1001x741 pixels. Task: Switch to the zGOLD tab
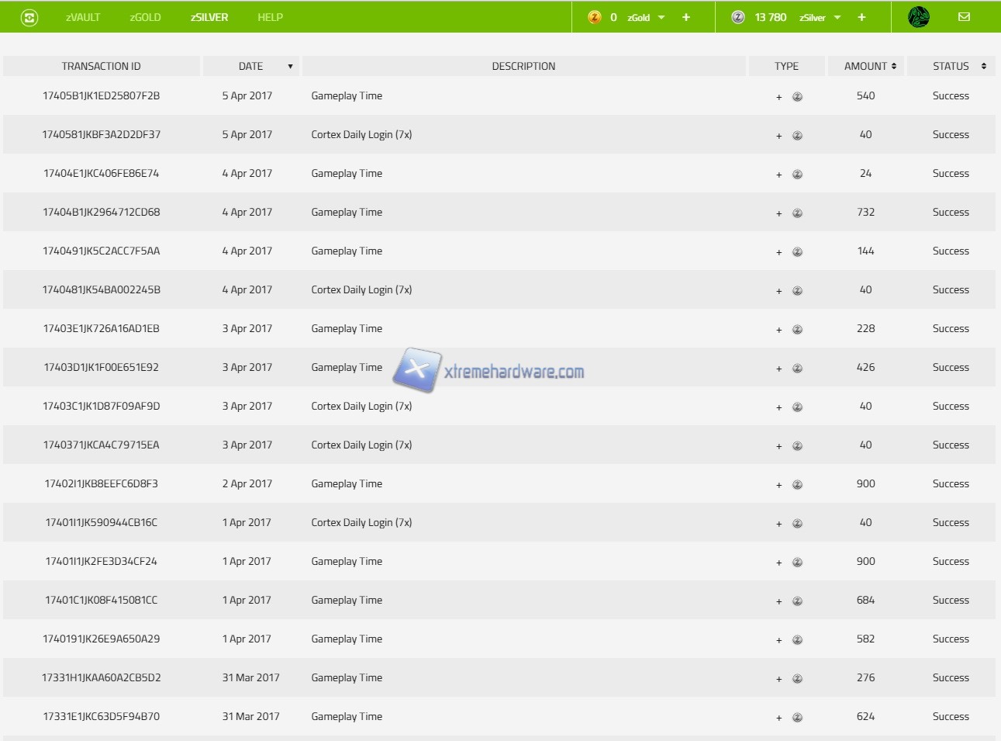[145, 17]
